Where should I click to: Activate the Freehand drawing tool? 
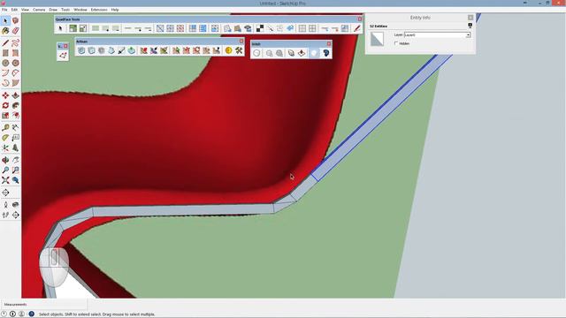click(15, 43)
